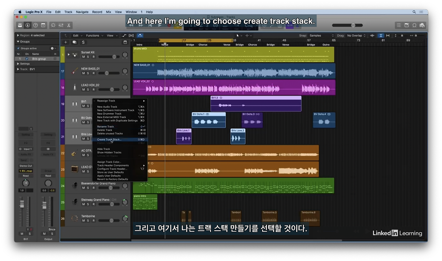Click the Input 1 channel strip button
This screenshot has height=261, width=442.
tap(26, 149)
